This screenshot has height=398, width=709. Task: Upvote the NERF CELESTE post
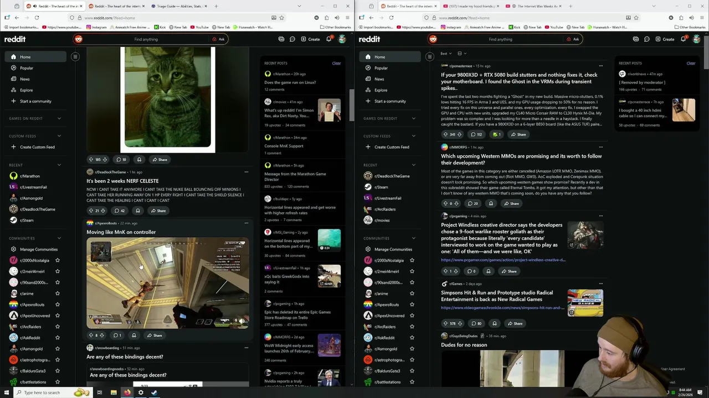[91, 211]
